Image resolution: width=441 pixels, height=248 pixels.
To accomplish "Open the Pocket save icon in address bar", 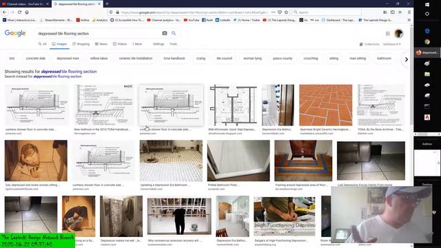I will (x=280, y=12).
